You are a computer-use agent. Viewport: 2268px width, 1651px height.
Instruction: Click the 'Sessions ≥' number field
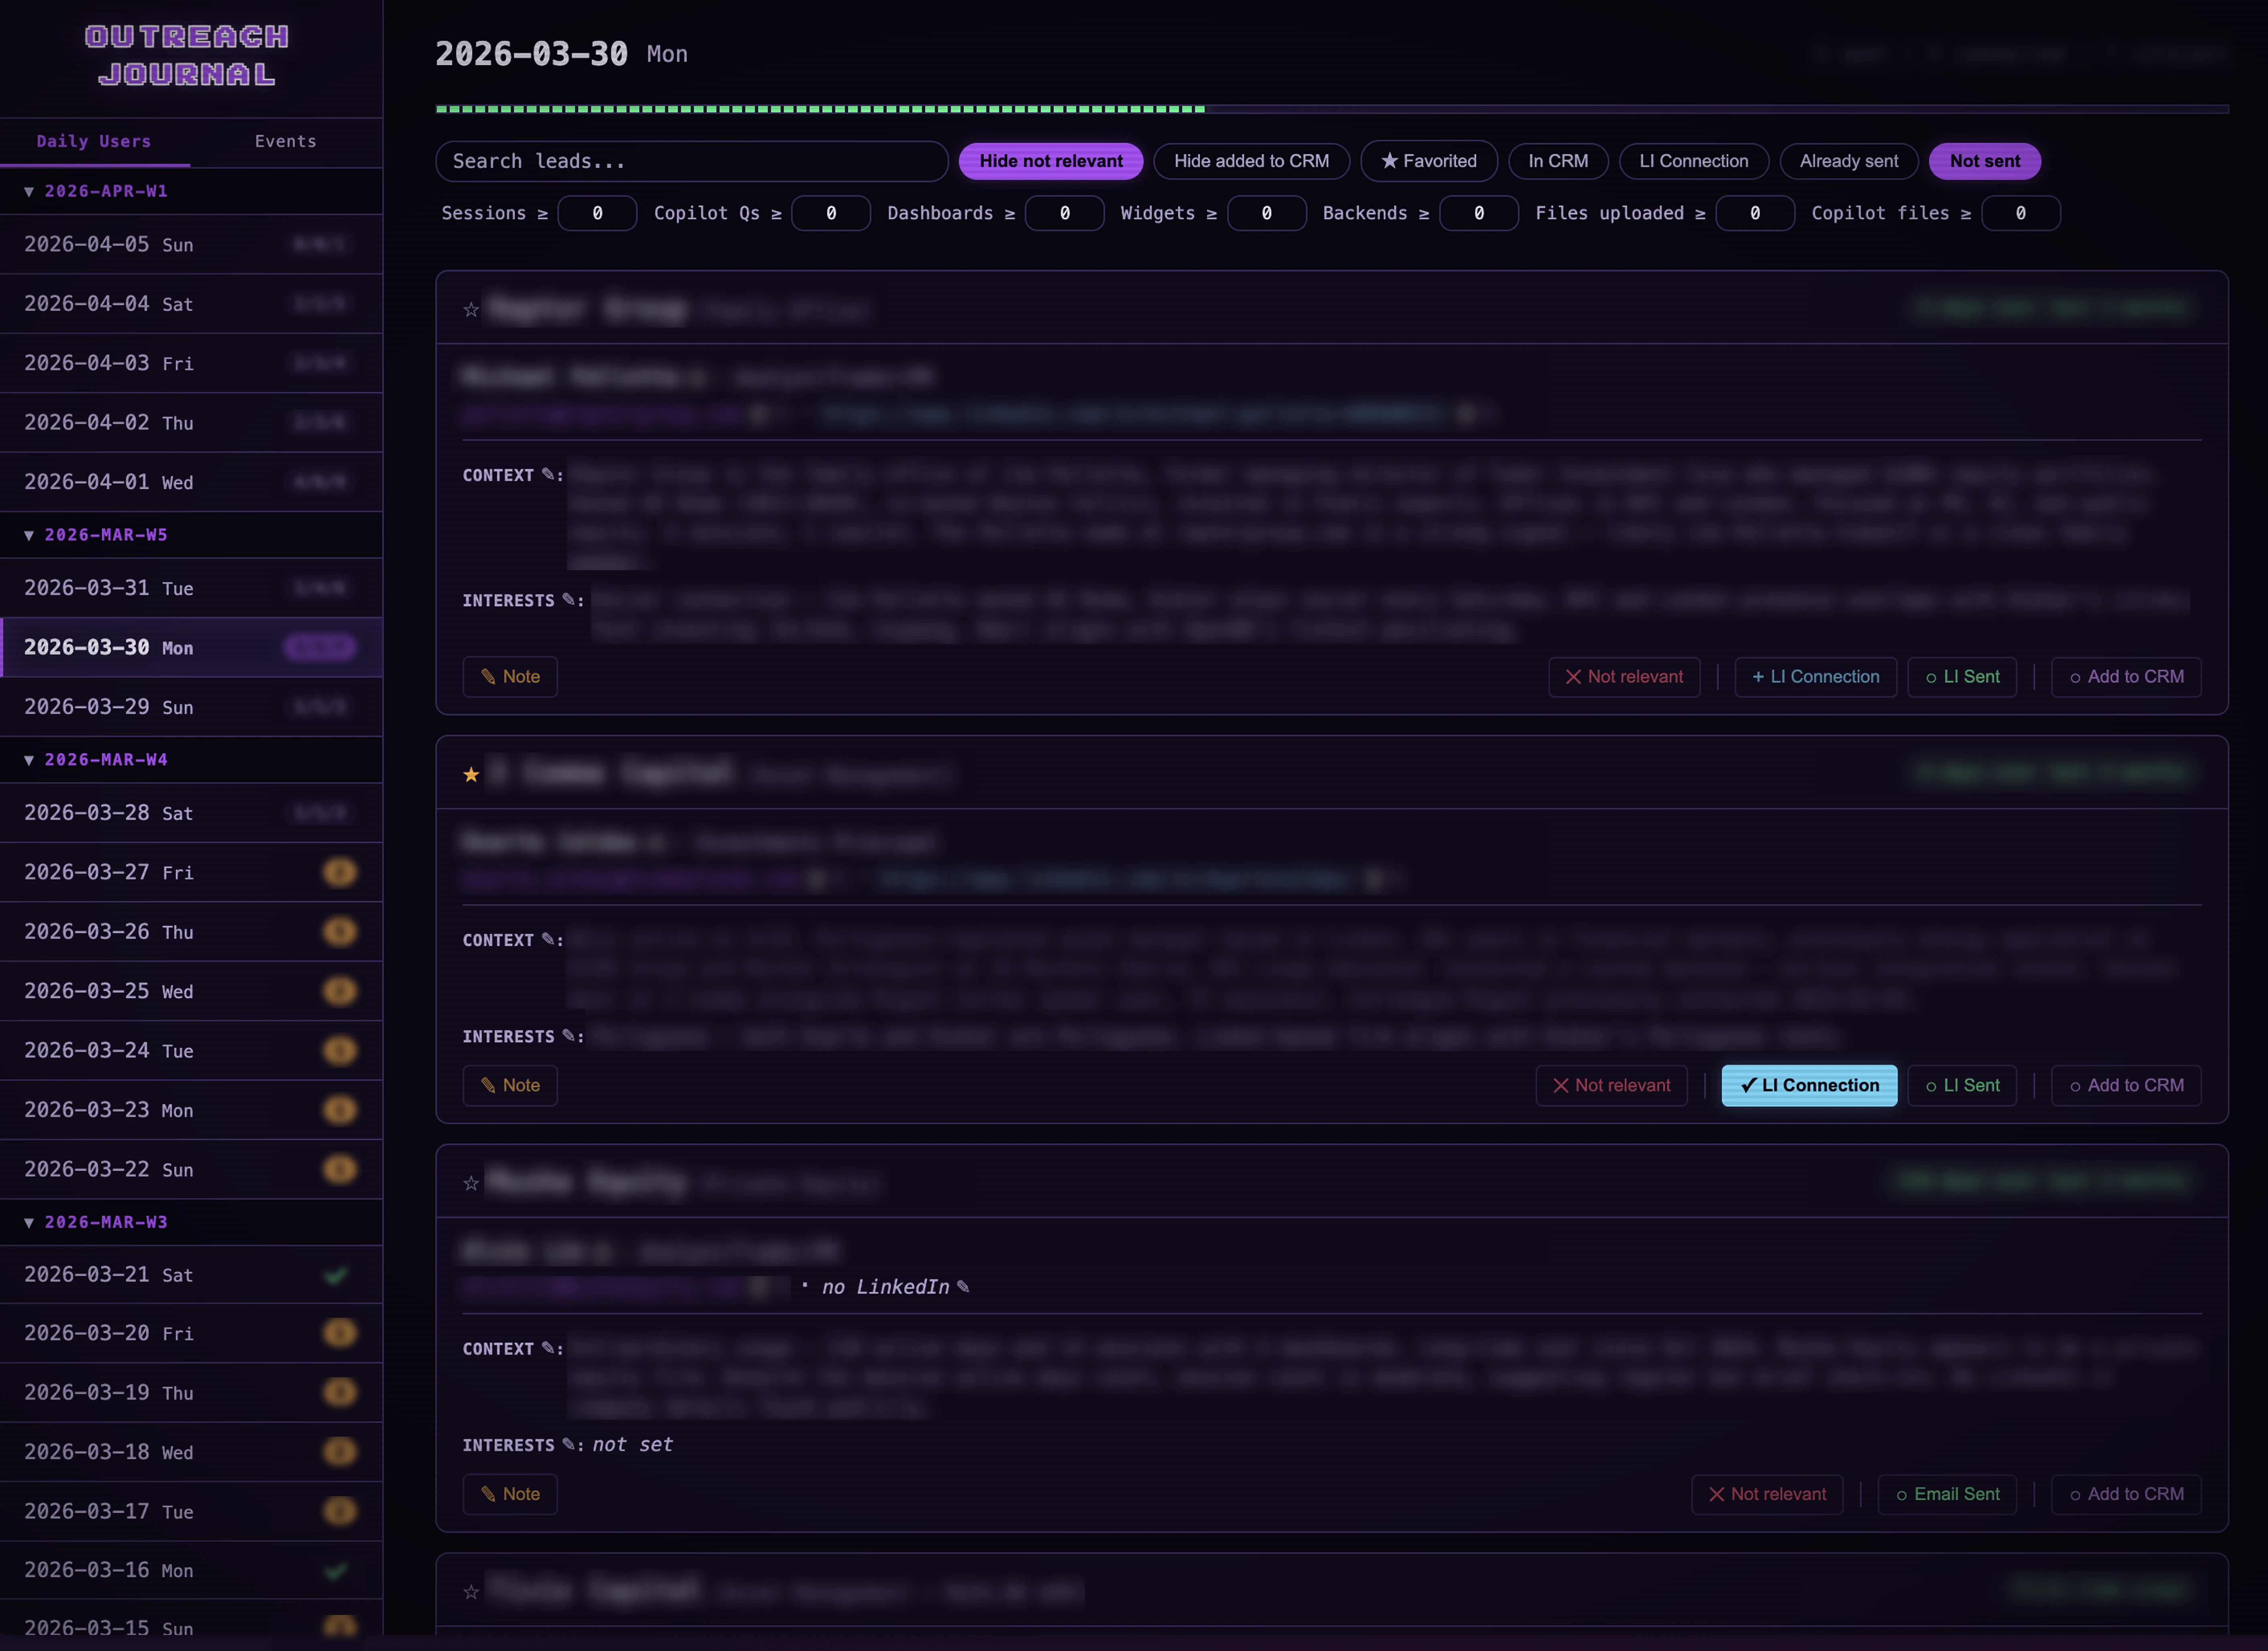(x=597, y=213)
